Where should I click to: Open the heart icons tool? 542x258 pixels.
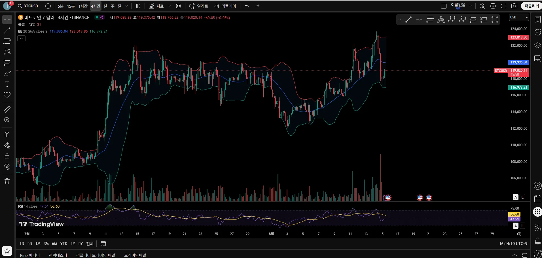[x=7, y=95]
